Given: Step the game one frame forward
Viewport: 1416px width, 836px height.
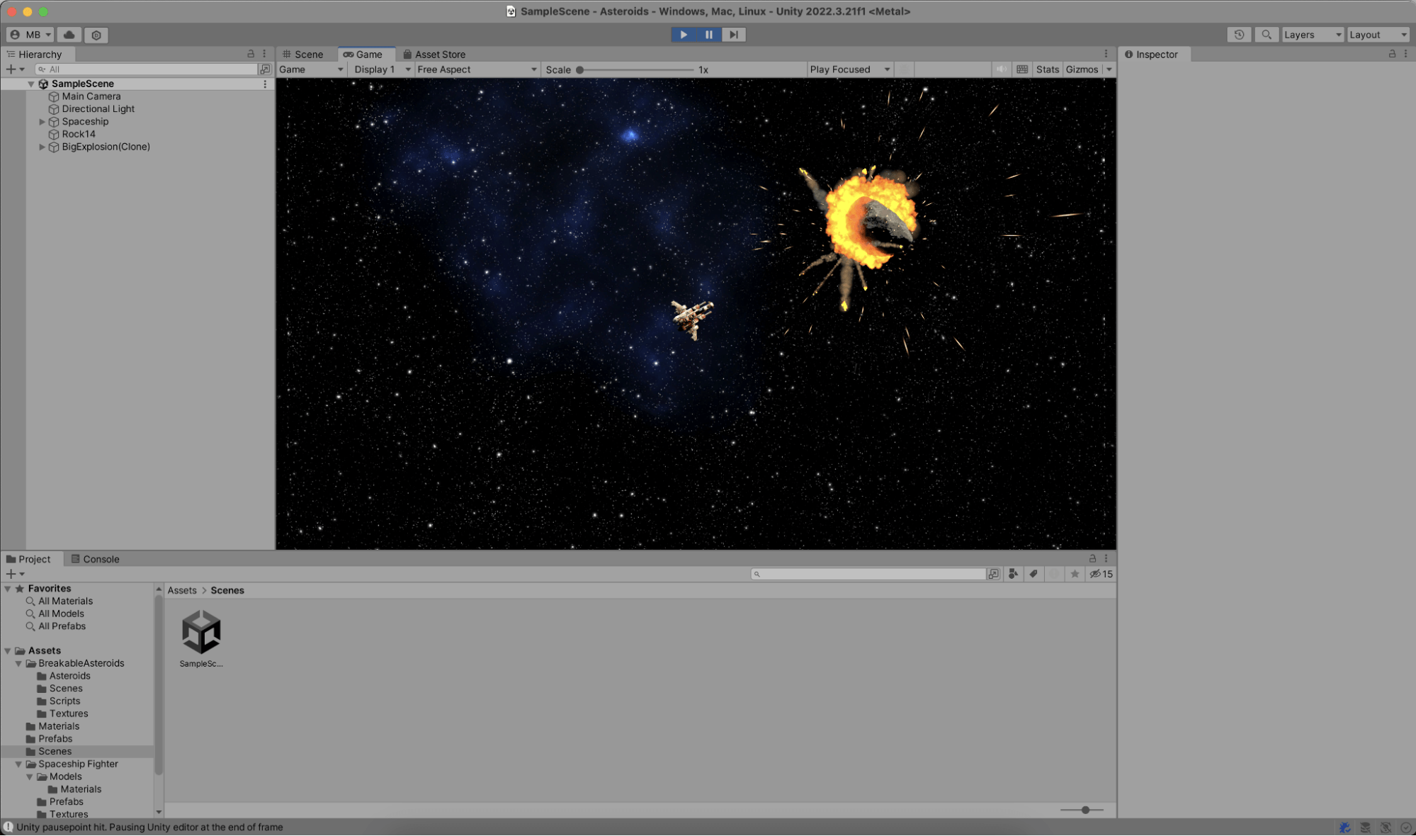Looking at the screenshot, I should 734,34.
